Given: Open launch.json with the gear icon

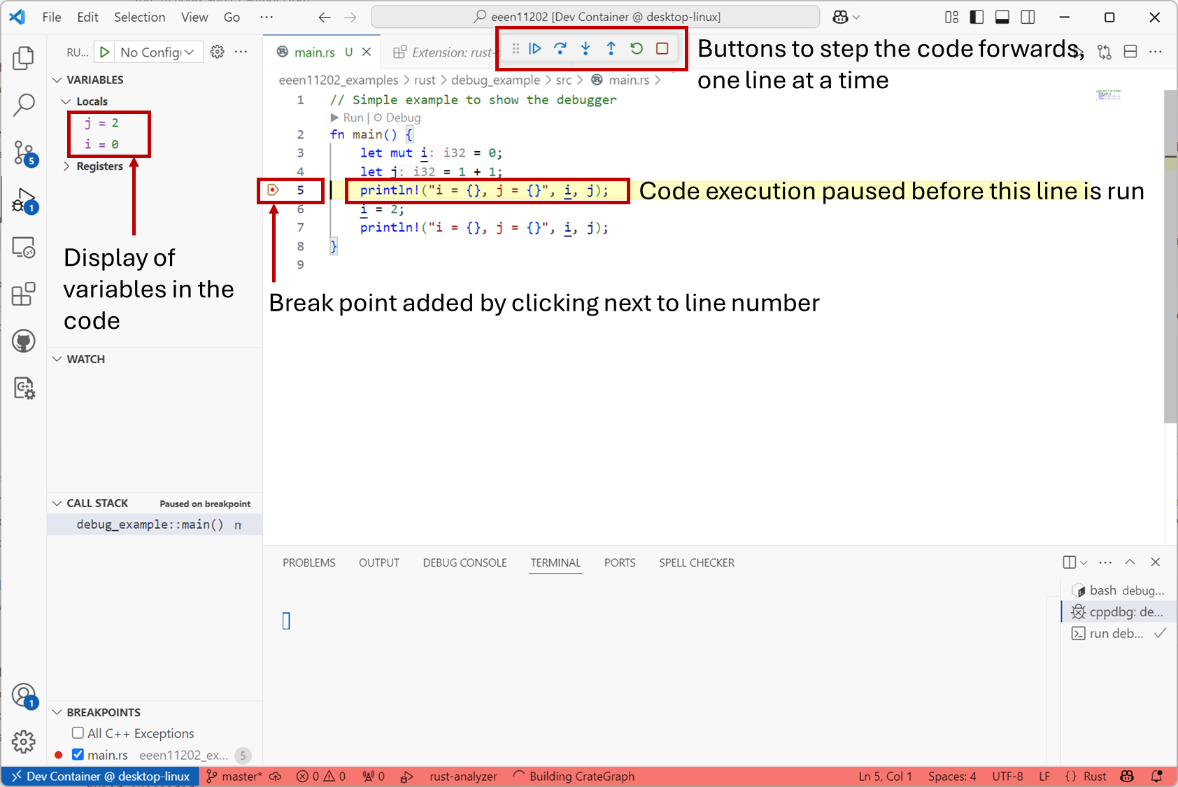Looking at the screenshot, I should click(218, 52).
